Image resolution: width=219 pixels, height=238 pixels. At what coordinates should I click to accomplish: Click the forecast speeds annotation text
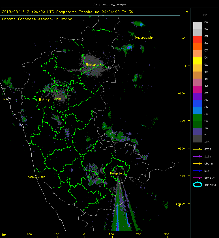(x=37, y=19)
